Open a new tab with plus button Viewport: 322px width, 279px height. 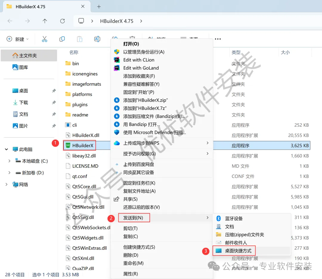[99, 7]
